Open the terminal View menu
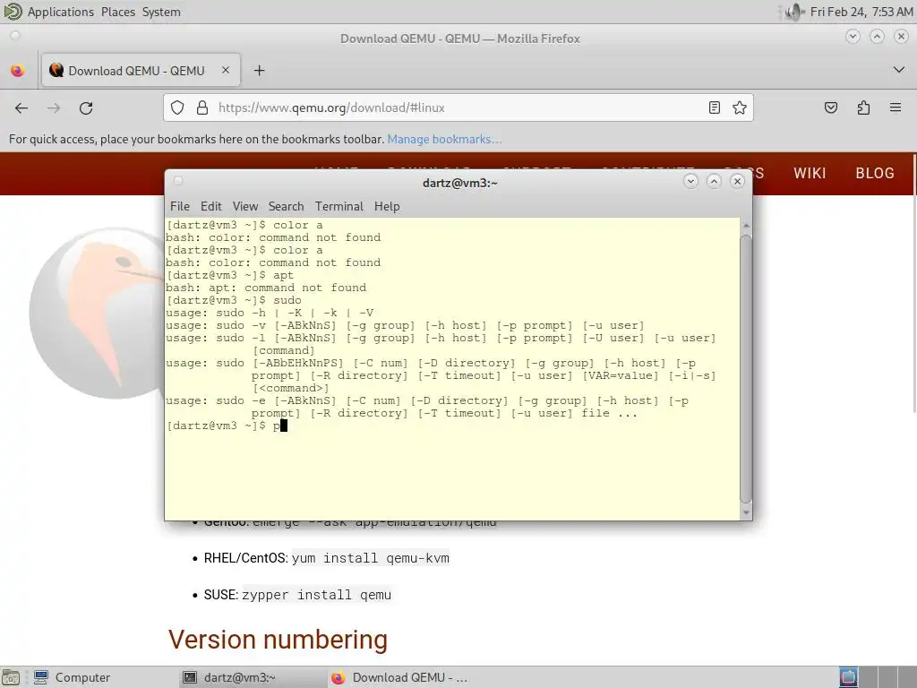The image size is (917, 688). click(x=245, y=207)
